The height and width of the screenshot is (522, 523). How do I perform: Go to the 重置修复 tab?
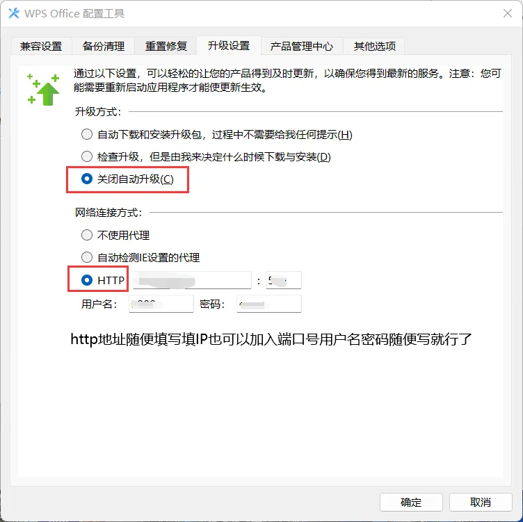tap(166, 46)
